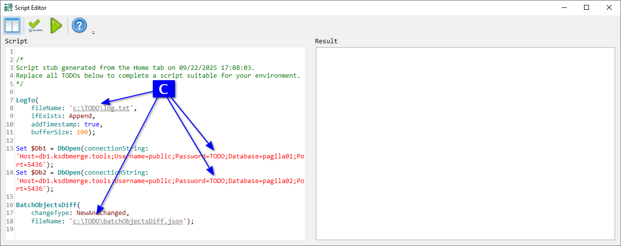Click the blue C annotation marker
Viewport: 621px width, 246px height.
coord(164,89)
